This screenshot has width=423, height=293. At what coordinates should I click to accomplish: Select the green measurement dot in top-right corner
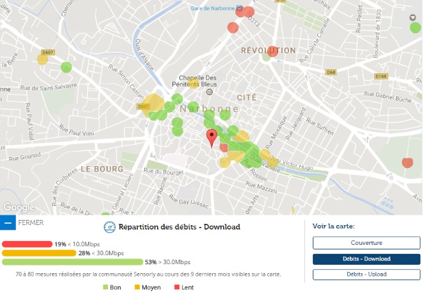[x=415, y=26]
